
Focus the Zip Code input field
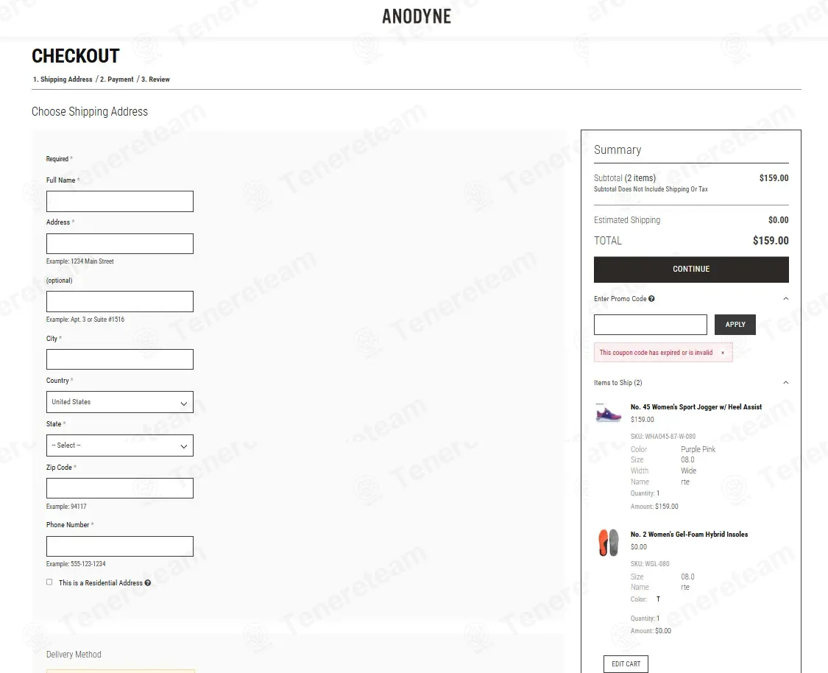[120, 488]
